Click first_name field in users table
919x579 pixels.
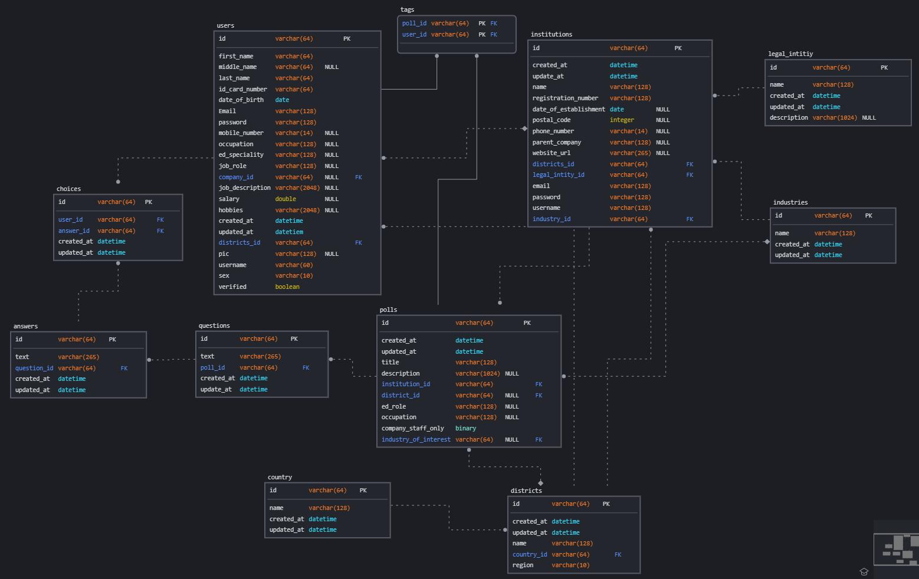click(x=297, y=57)
